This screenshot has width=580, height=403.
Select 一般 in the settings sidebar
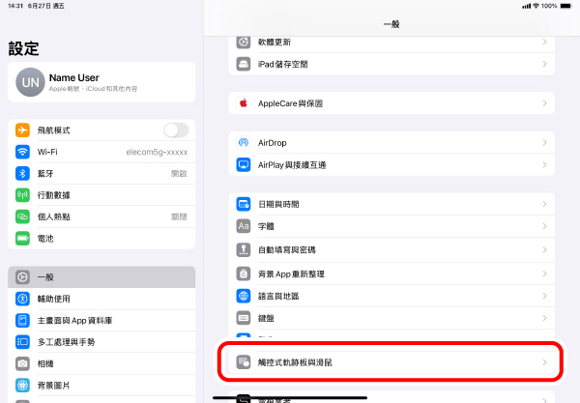coord(45,276)
